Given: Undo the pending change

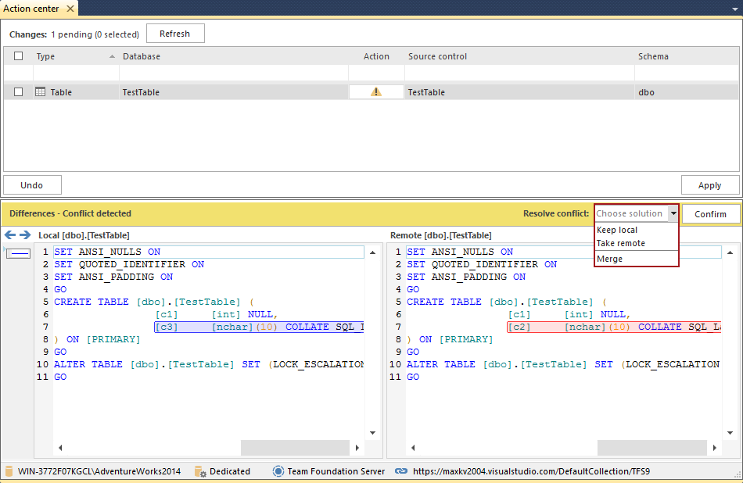Looking at the screenshot, I should [32, 184].
